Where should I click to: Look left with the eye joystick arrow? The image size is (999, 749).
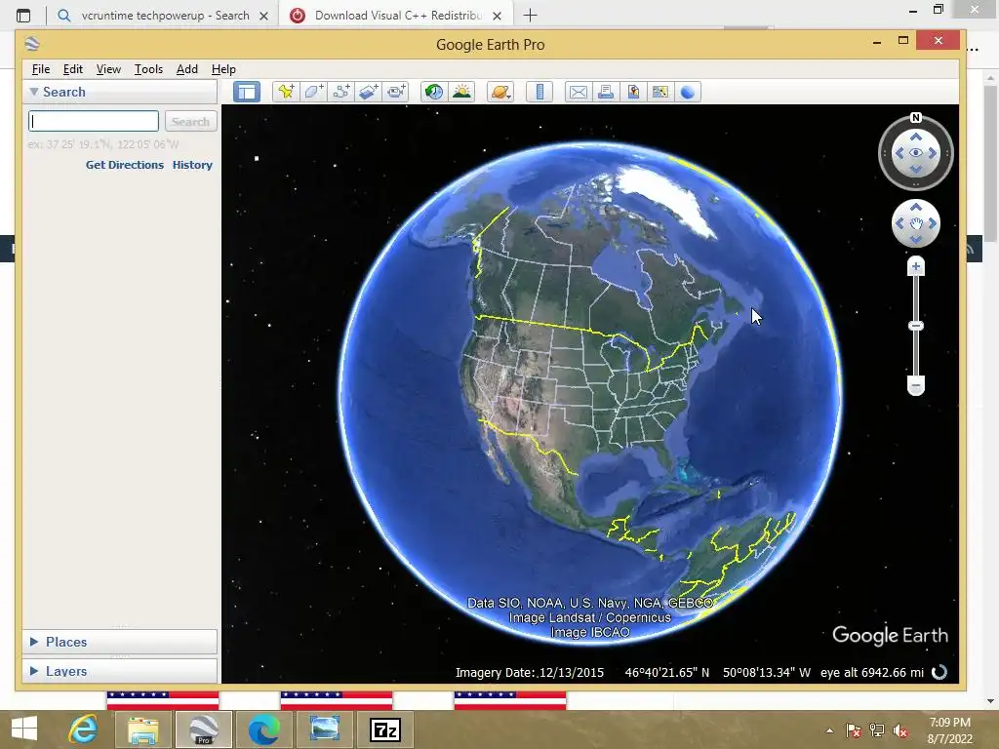pyautogui.click(x=899, y=153)
